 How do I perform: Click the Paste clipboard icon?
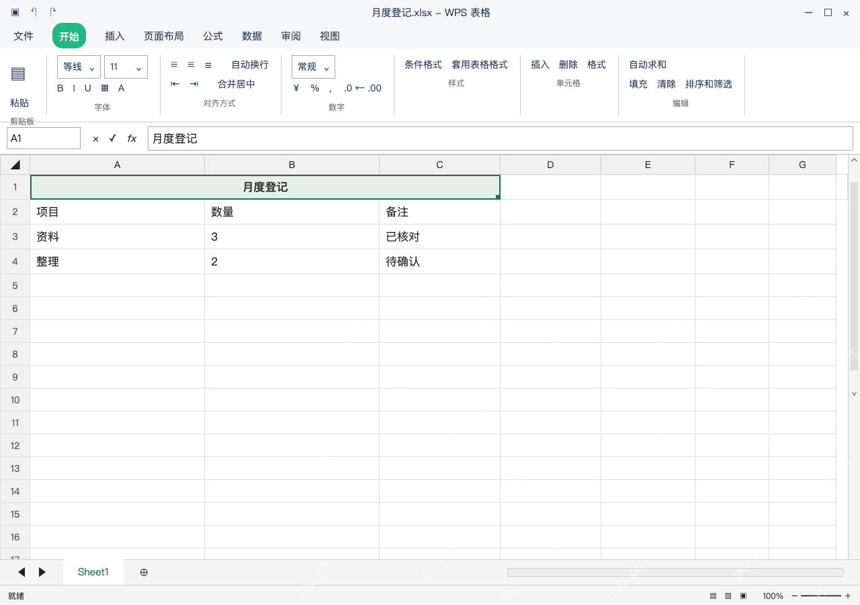(x=18, y=74)
